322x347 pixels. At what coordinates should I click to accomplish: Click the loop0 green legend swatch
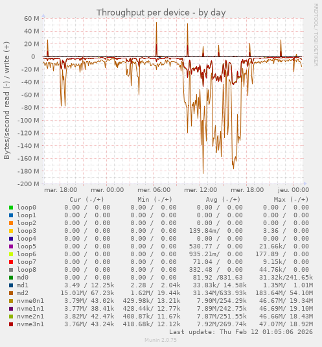[11, 208]
